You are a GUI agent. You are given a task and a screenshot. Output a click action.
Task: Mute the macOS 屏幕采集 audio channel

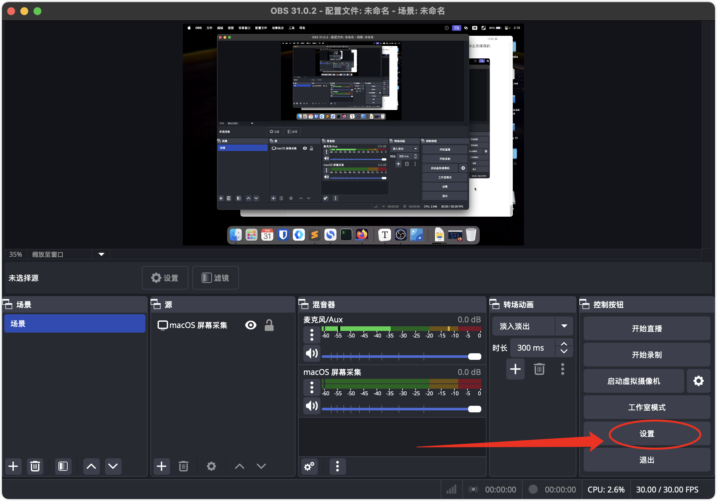312,406
